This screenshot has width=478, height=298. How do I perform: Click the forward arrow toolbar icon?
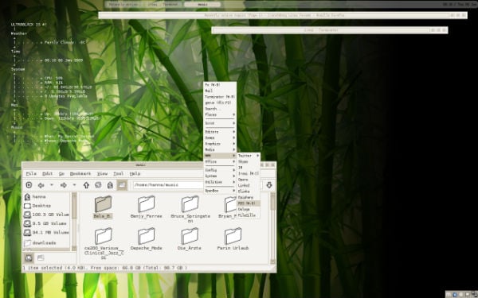(x=64, y=185)
